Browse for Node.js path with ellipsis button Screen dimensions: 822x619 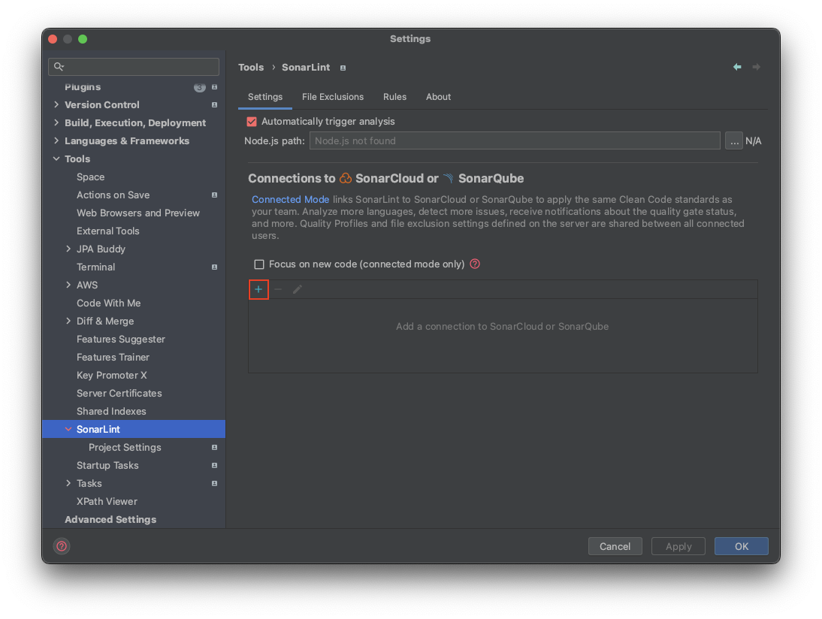tap(734, 141)
